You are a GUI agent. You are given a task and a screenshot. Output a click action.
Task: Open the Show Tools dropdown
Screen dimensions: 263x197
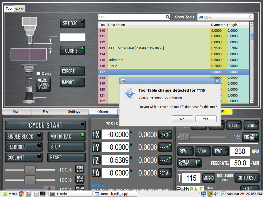click(225, 17)
